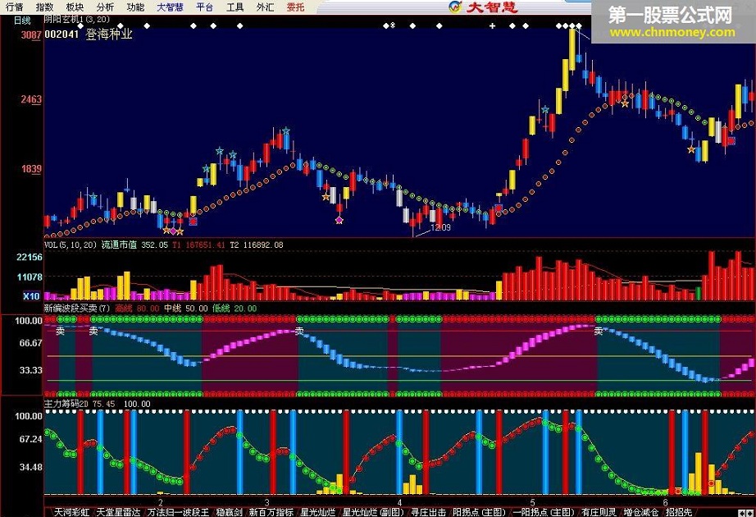Viewport: 756px width, 517px height.
Task: Click the 2463 price axis label
Action: [31, 99]
